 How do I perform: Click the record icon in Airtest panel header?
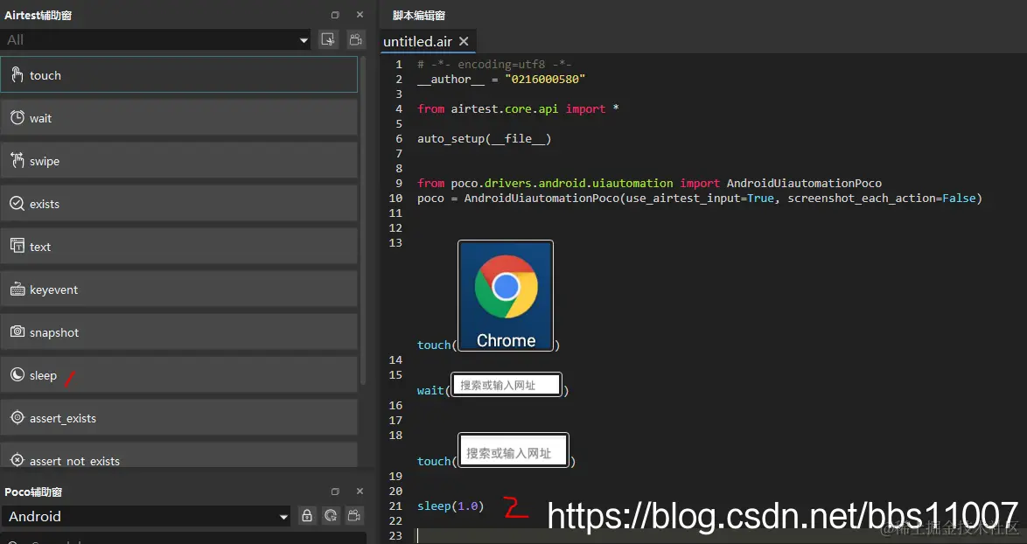pos(356,39)
